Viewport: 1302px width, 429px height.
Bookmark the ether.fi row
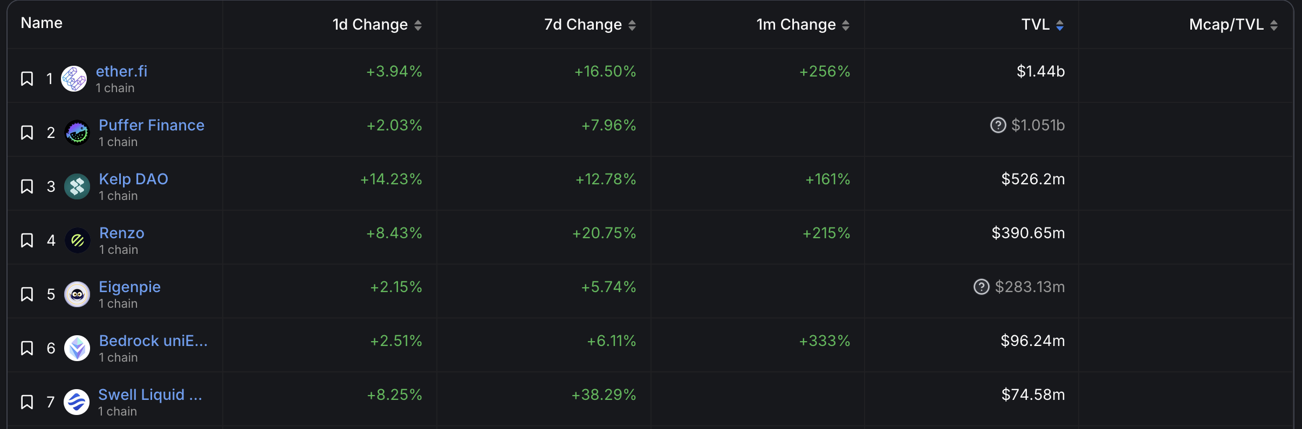27,79
